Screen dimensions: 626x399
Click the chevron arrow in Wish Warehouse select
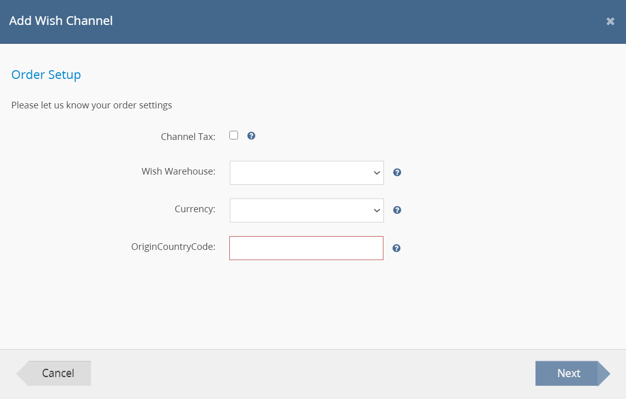[376, 173]
